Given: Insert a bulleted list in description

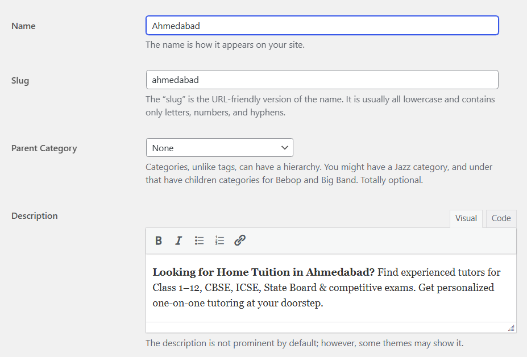Looking at the screenshot, I should tap(199, 240).
